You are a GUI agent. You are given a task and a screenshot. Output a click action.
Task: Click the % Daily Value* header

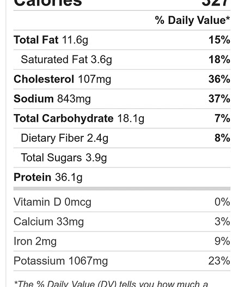pyautogui.click(x=192, y=20)
